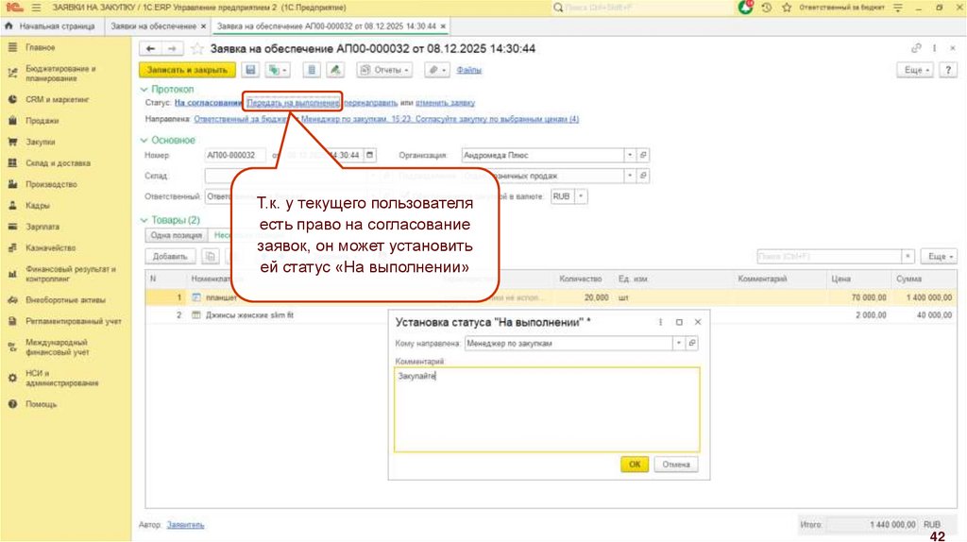This screenshot has width=967, height=542.
Task: Save the document with the diskette icon
Action: pos(250,70)
